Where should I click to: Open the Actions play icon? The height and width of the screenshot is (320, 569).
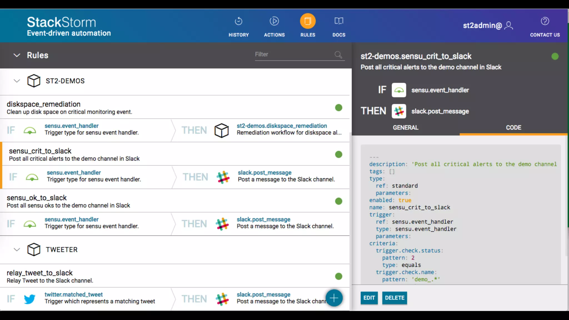pos(274,21)
